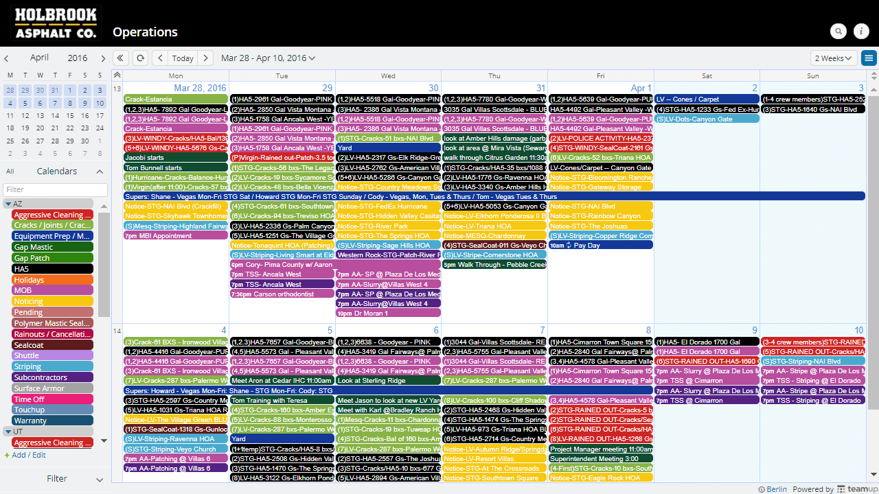
Task: Select the All calendars option
Action: 10,172
